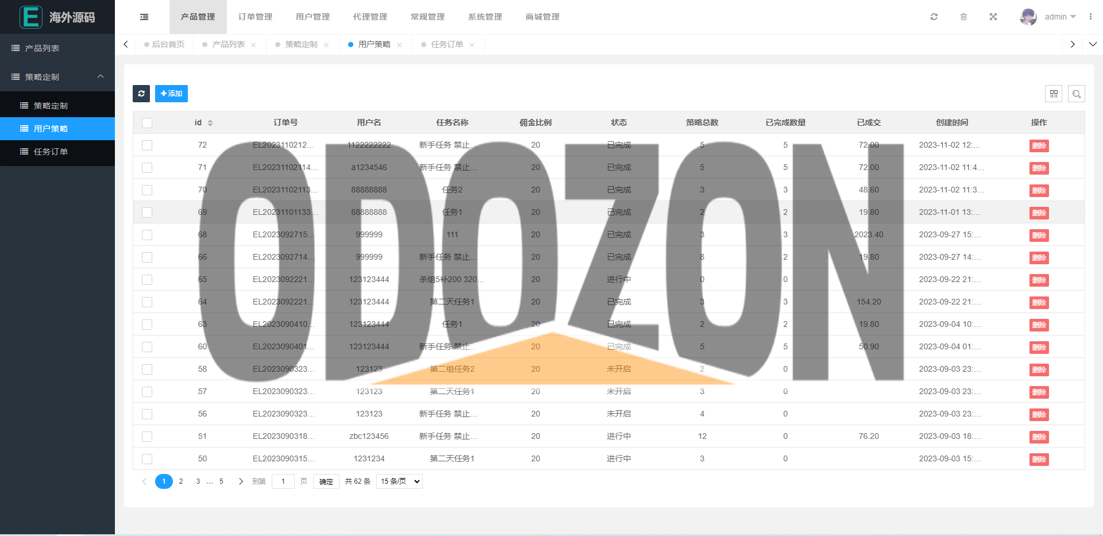1103x536 pixels.
Task: Switch to the 后台首页 tab
Action: click(164, 44)
